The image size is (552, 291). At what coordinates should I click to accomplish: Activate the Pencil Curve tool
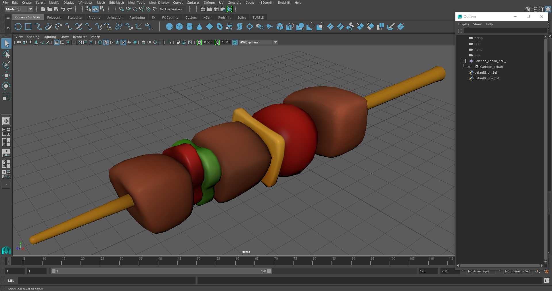click(48, 27)
